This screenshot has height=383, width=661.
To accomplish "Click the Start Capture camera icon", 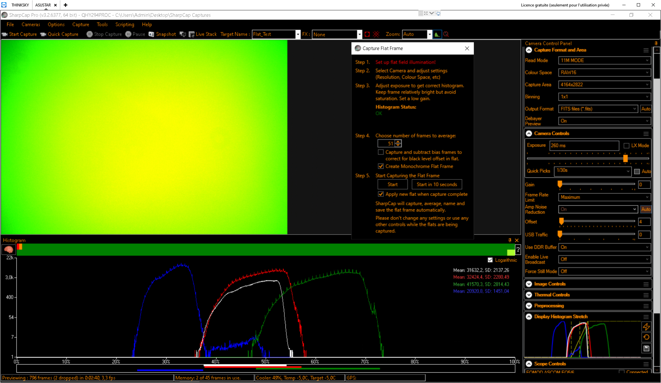I will [5, 34].
